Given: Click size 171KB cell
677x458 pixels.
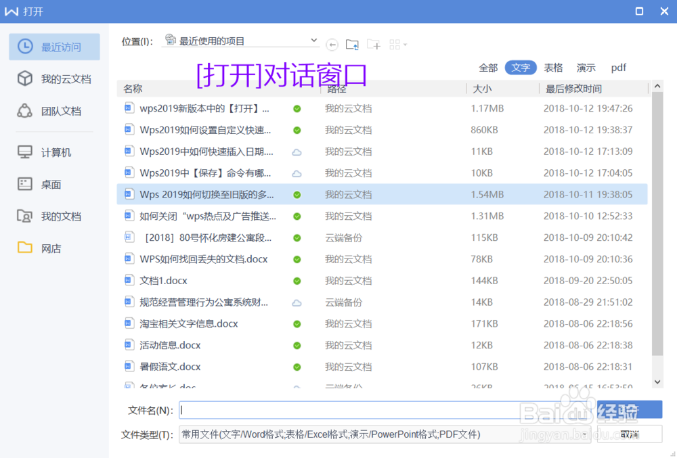Looking at the screenshot, I should 484,324.
